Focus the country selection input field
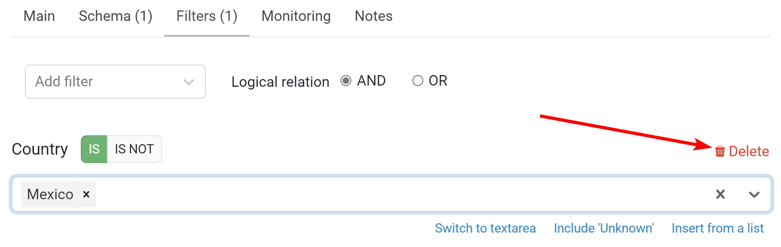The width and height of the screenshot is (781, 247). [402, 194]
